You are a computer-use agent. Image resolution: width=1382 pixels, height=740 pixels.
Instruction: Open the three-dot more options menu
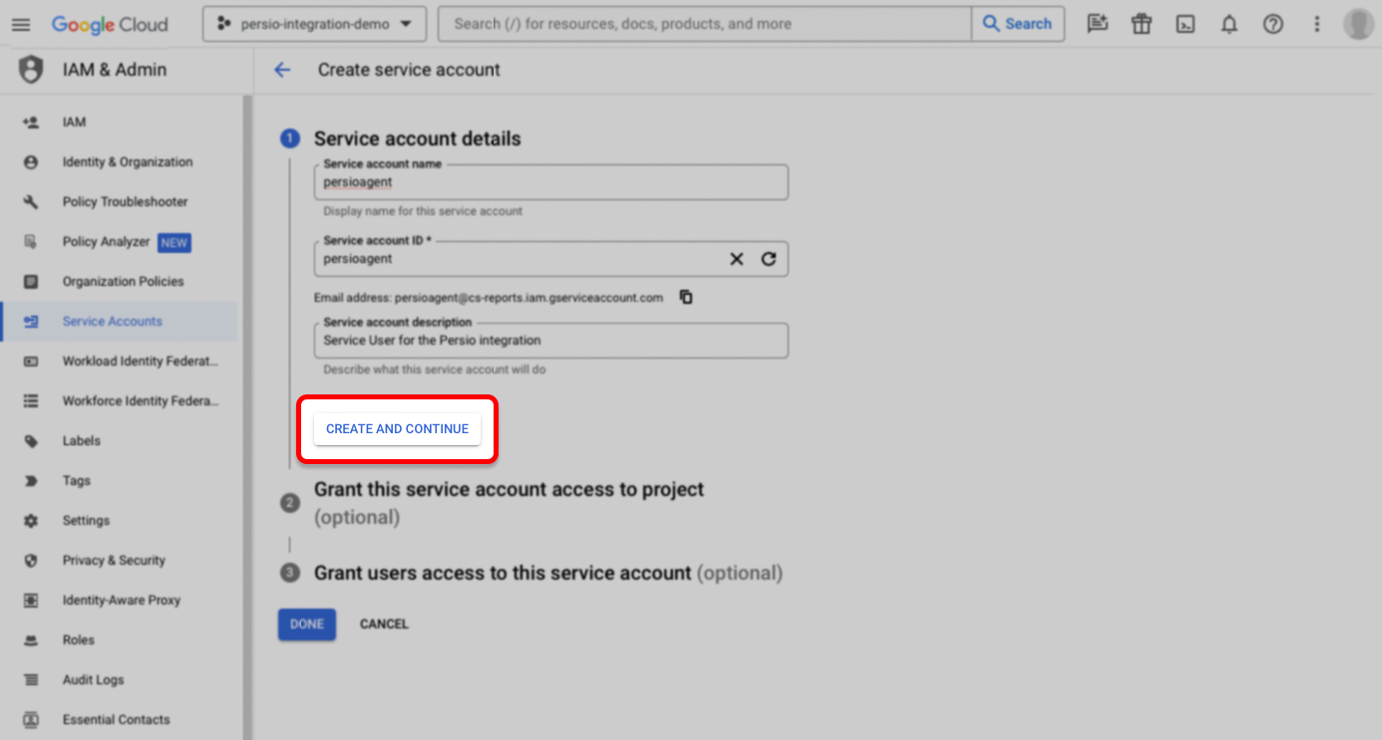tap(1317, 25)
